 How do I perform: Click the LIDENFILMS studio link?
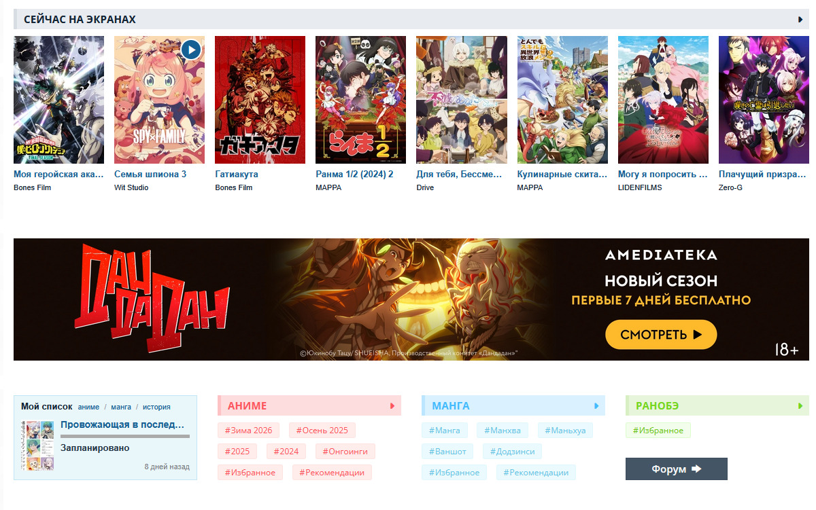(x=640, y=187)
